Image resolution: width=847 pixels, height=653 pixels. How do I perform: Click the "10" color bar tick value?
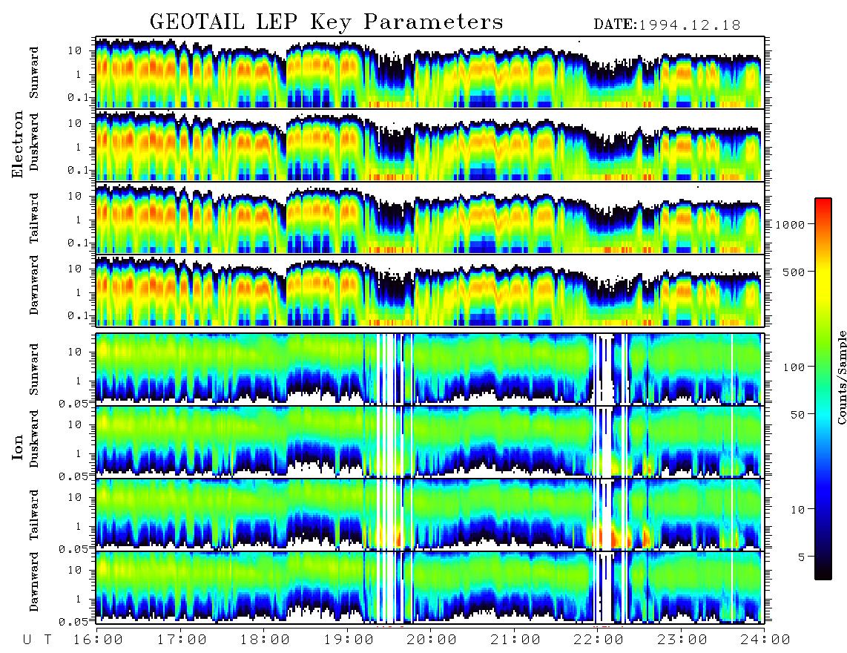pos(797,510)
